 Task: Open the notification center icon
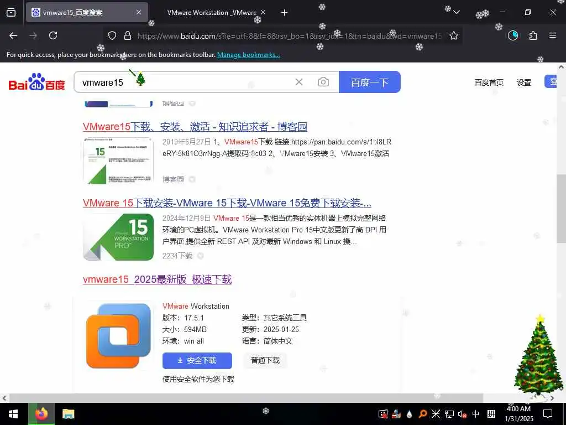coord(548,414)
